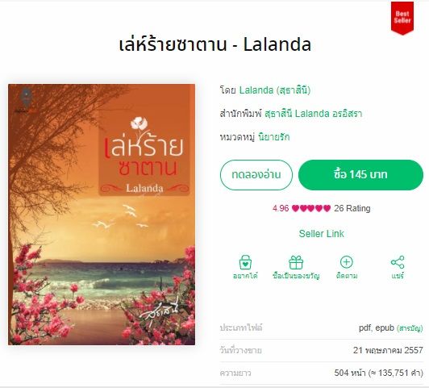Open the สารบัญ table of contents link

[410, 328]
